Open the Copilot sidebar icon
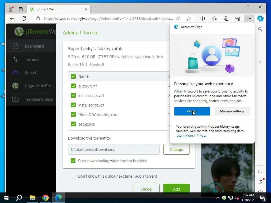 click(x=260, y=19)
